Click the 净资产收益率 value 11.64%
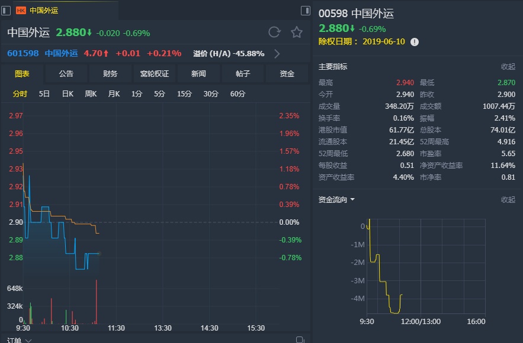 503,165
